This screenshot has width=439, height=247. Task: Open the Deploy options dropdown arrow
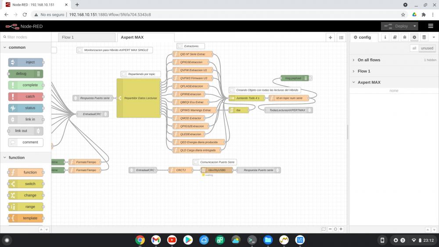[x=415, y=26]
